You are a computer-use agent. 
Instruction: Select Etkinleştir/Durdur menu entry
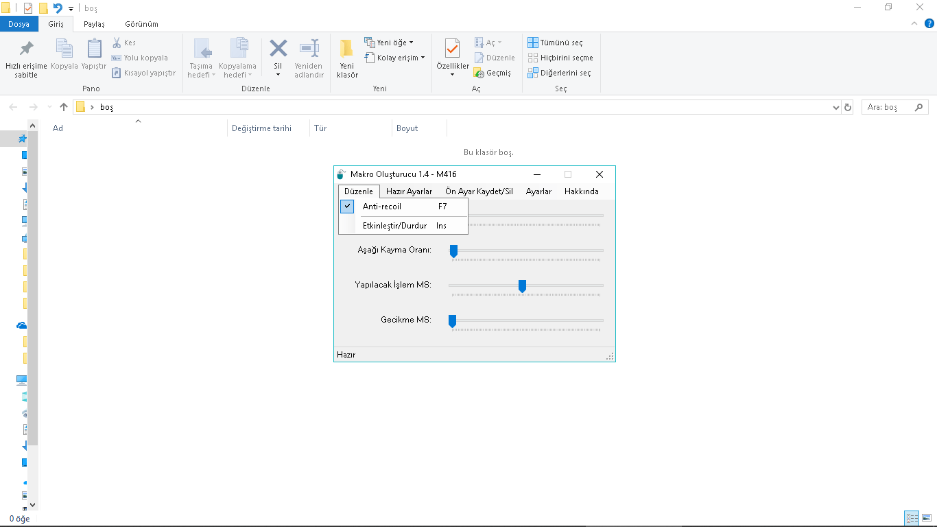tap(403, 225)
